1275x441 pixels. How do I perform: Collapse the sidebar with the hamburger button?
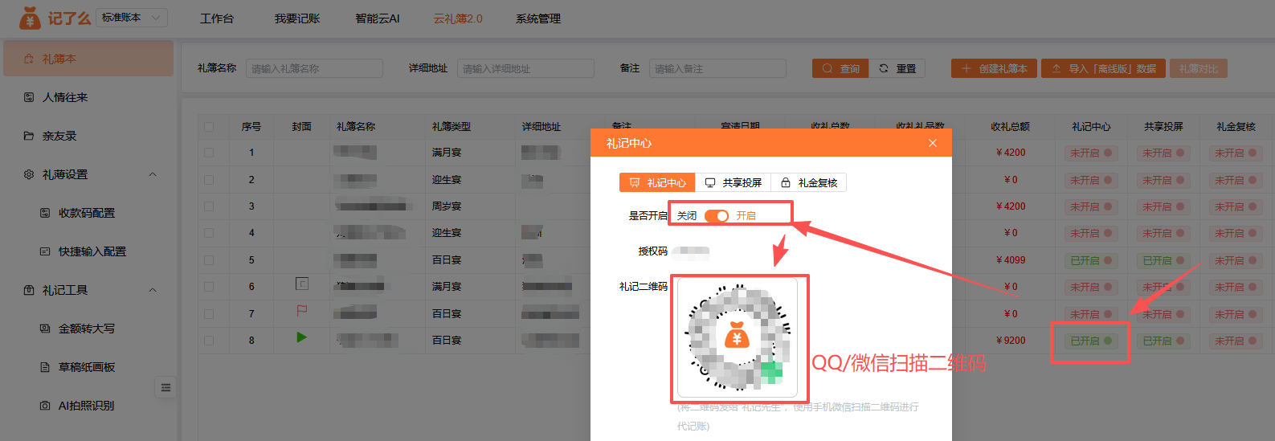pyautogui.click(x=166, y=387)
